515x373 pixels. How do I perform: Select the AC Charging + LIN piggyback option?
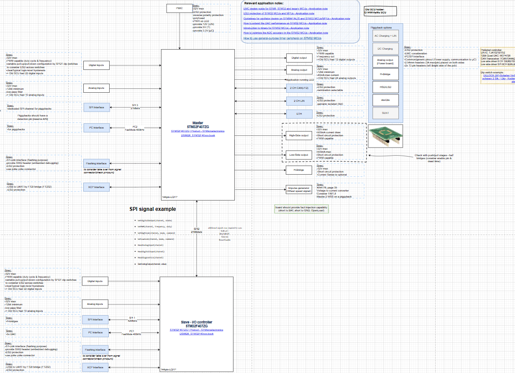pyautogui.click(x=385, y=36)
